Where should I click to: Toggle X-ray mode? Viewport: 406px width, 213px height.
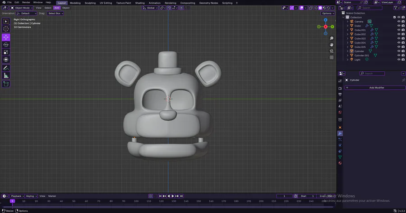311,8
